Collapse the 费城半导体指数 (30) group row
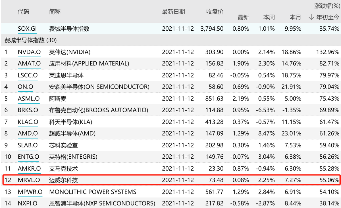Screen dimensions: 341x208 [x=30, y=40]
